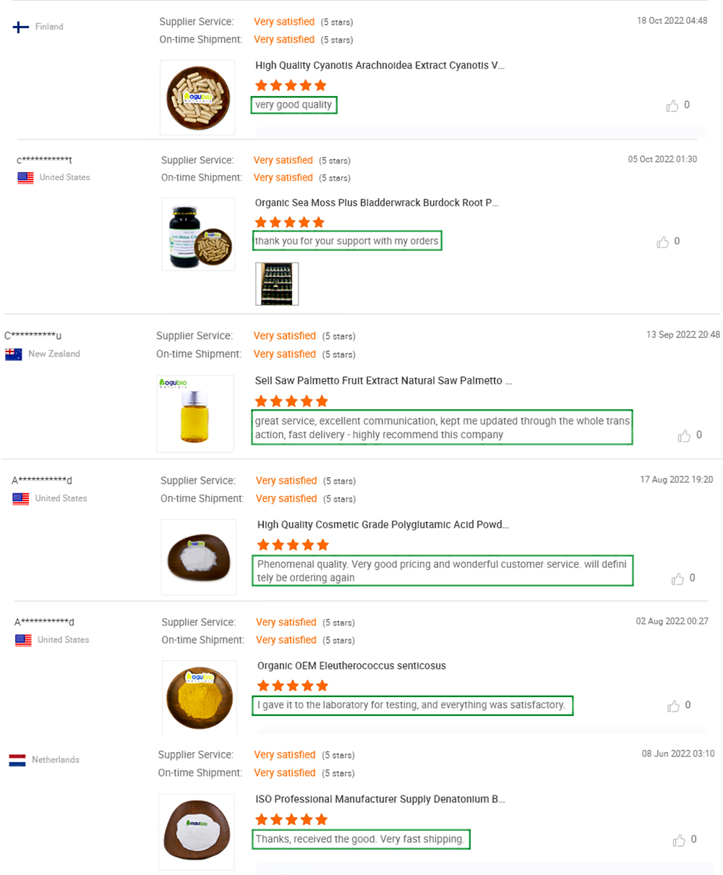
Task: Click the thumbs-up icon on the Finland review
Action: (672, 105)
